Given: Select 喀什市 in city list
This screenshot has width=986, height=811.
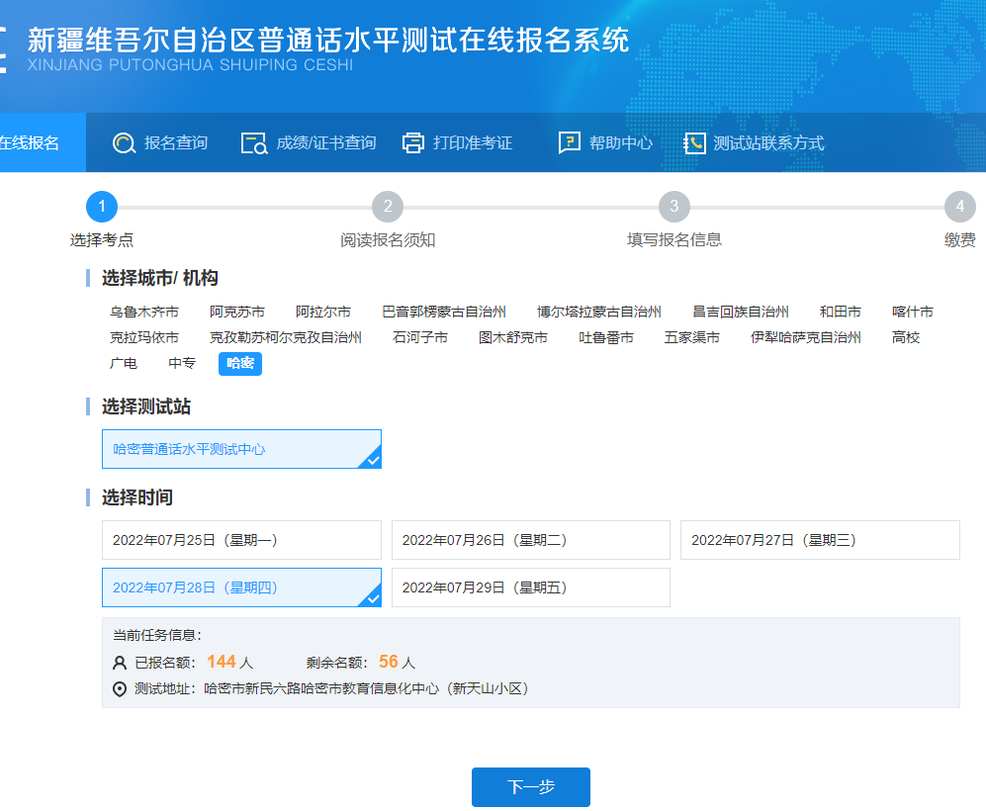Looking at the screenshot, I should pos(912,312).
